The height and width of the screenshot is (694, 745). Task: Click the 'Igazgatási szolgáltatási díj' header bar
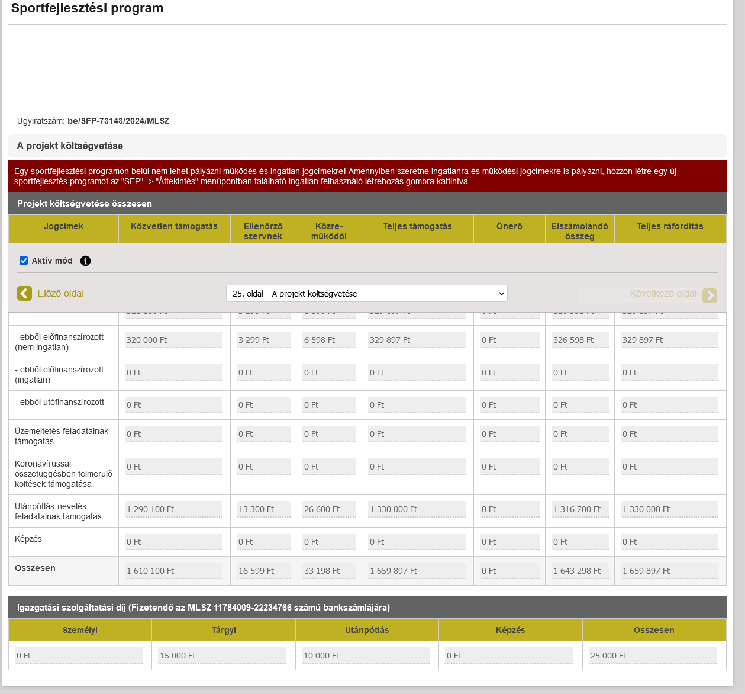[x=367, y=607]
